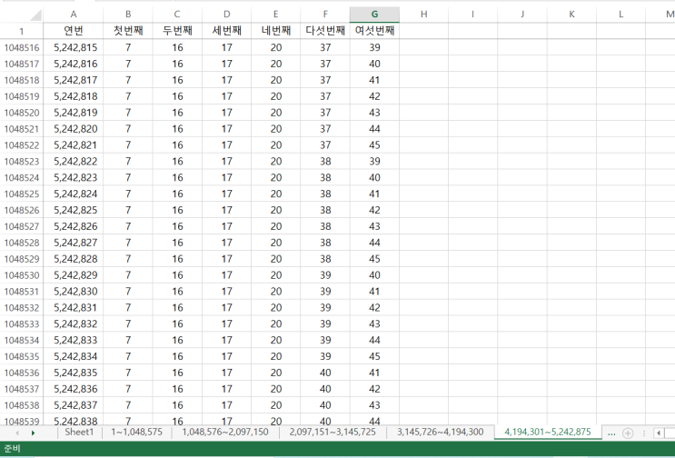Image resolution: width=675 pixels, height=458 pixels.
Task: Click the 세번째 header cell
Action: (x=227, y=31)
